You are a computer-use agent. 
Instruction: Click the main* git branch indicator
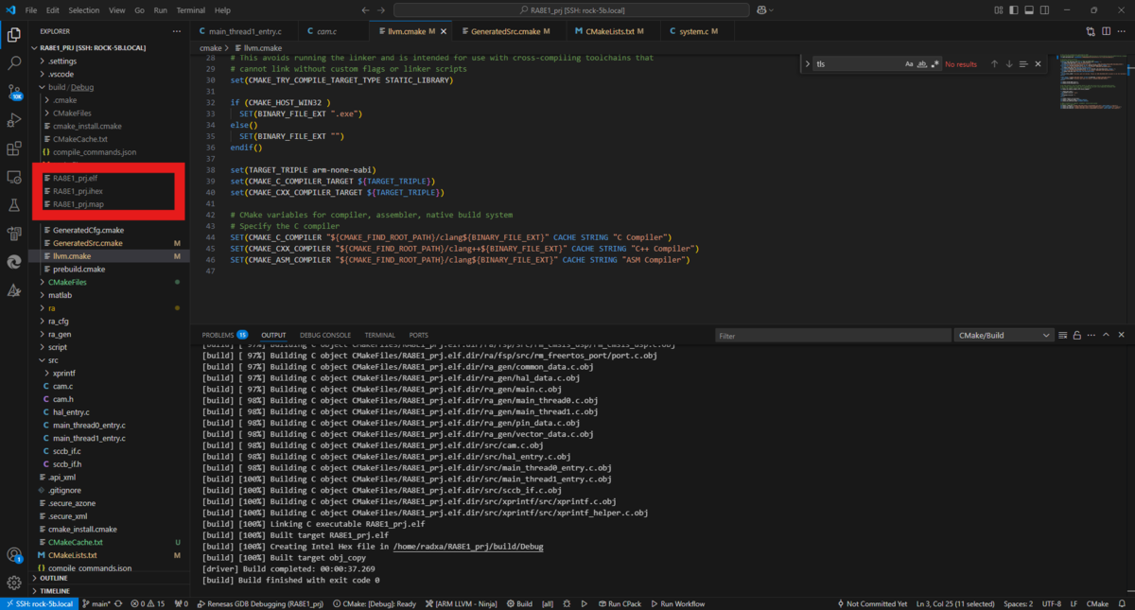point(97,603)
